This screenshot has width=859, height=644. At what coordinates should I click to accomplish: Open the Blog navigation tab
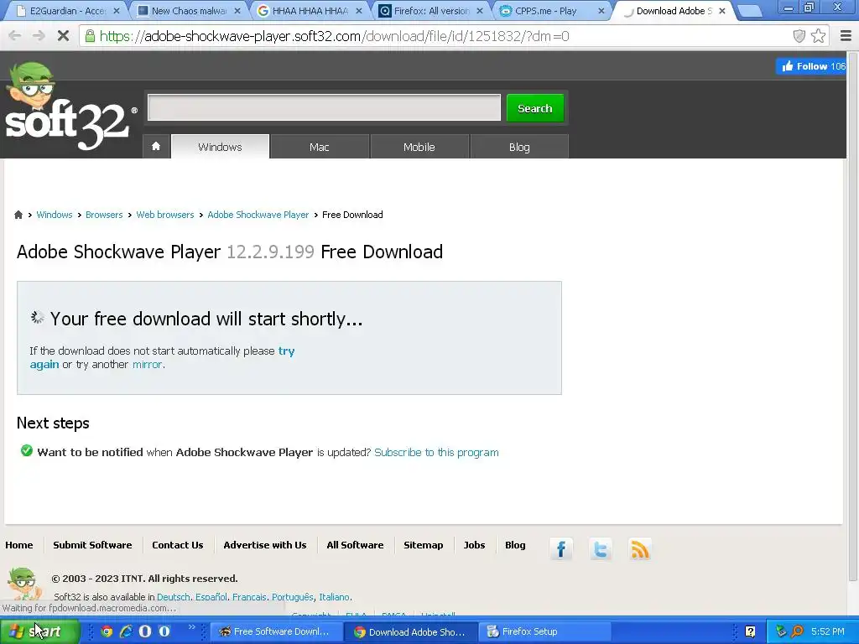click(519, 147)
